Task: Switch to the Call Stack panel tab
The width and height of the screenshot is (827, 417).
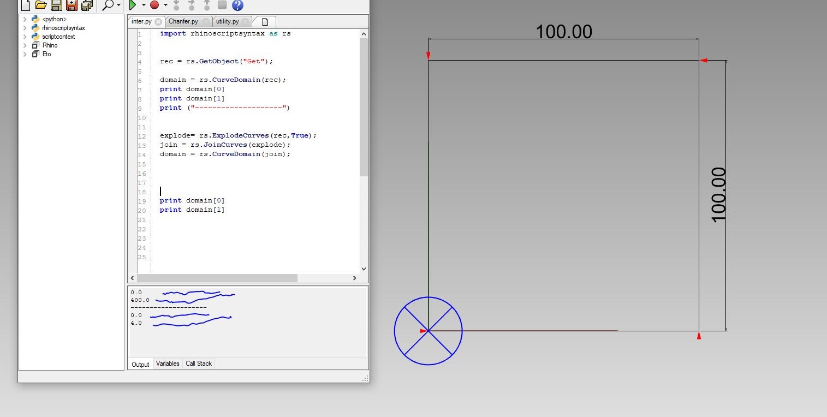Action: 199,364
